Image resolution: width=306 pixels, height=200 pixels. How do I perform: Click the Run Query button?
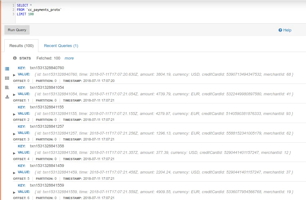click(x=17, y=30)
